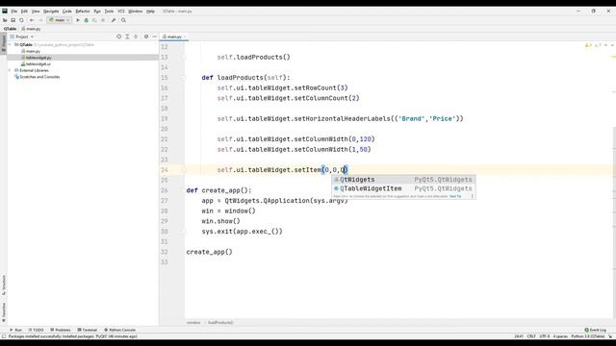Open the File menu
This screenshot has width=616, height=346.
click(14, 12)
